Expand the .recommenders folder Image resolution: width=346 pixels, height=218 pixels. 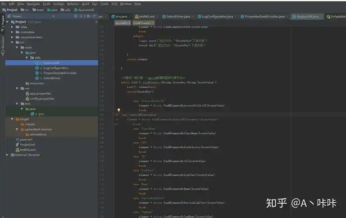[12, 37]
